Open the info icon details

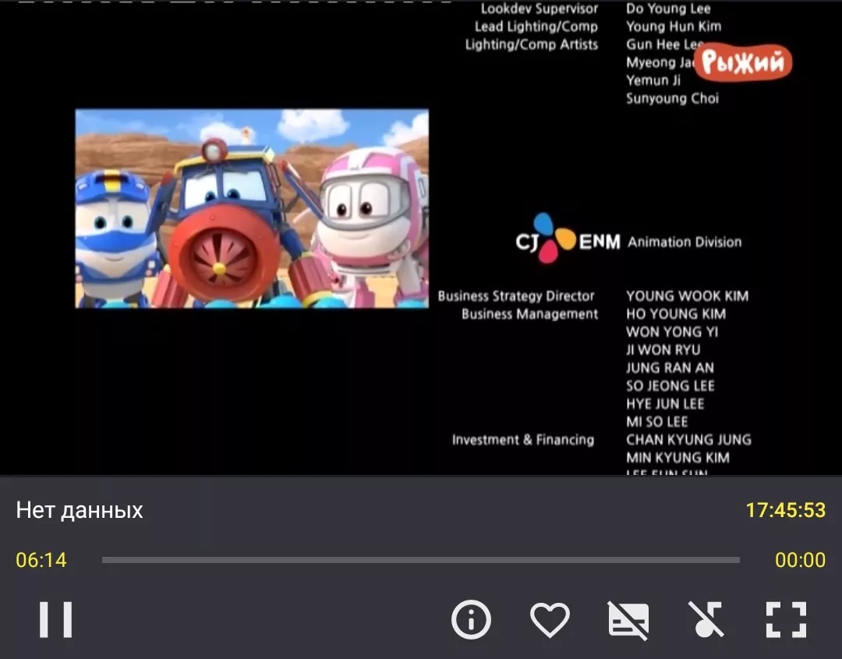point(471,619)
